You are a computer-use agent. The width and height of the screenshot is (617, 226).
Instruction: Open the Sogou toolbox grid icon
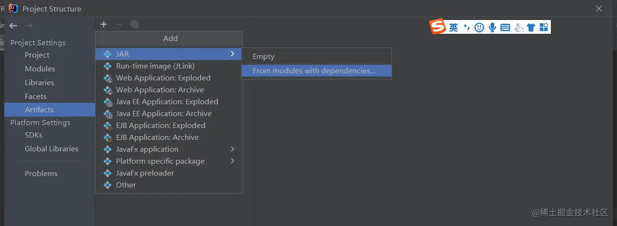point(543,28)
